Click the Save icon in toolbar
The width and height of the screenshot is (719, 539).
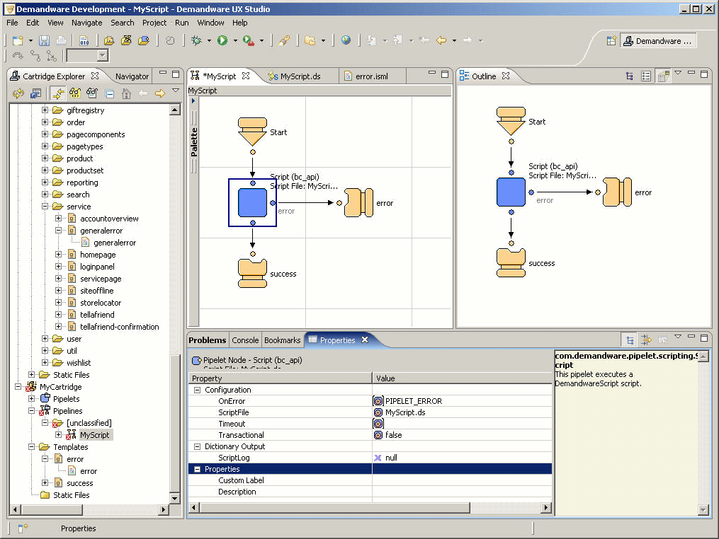[x=44, y=41]
